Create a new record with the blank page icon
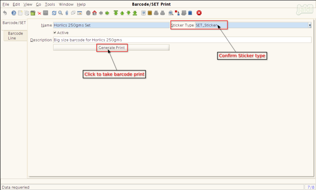 [x=20, y=13]
